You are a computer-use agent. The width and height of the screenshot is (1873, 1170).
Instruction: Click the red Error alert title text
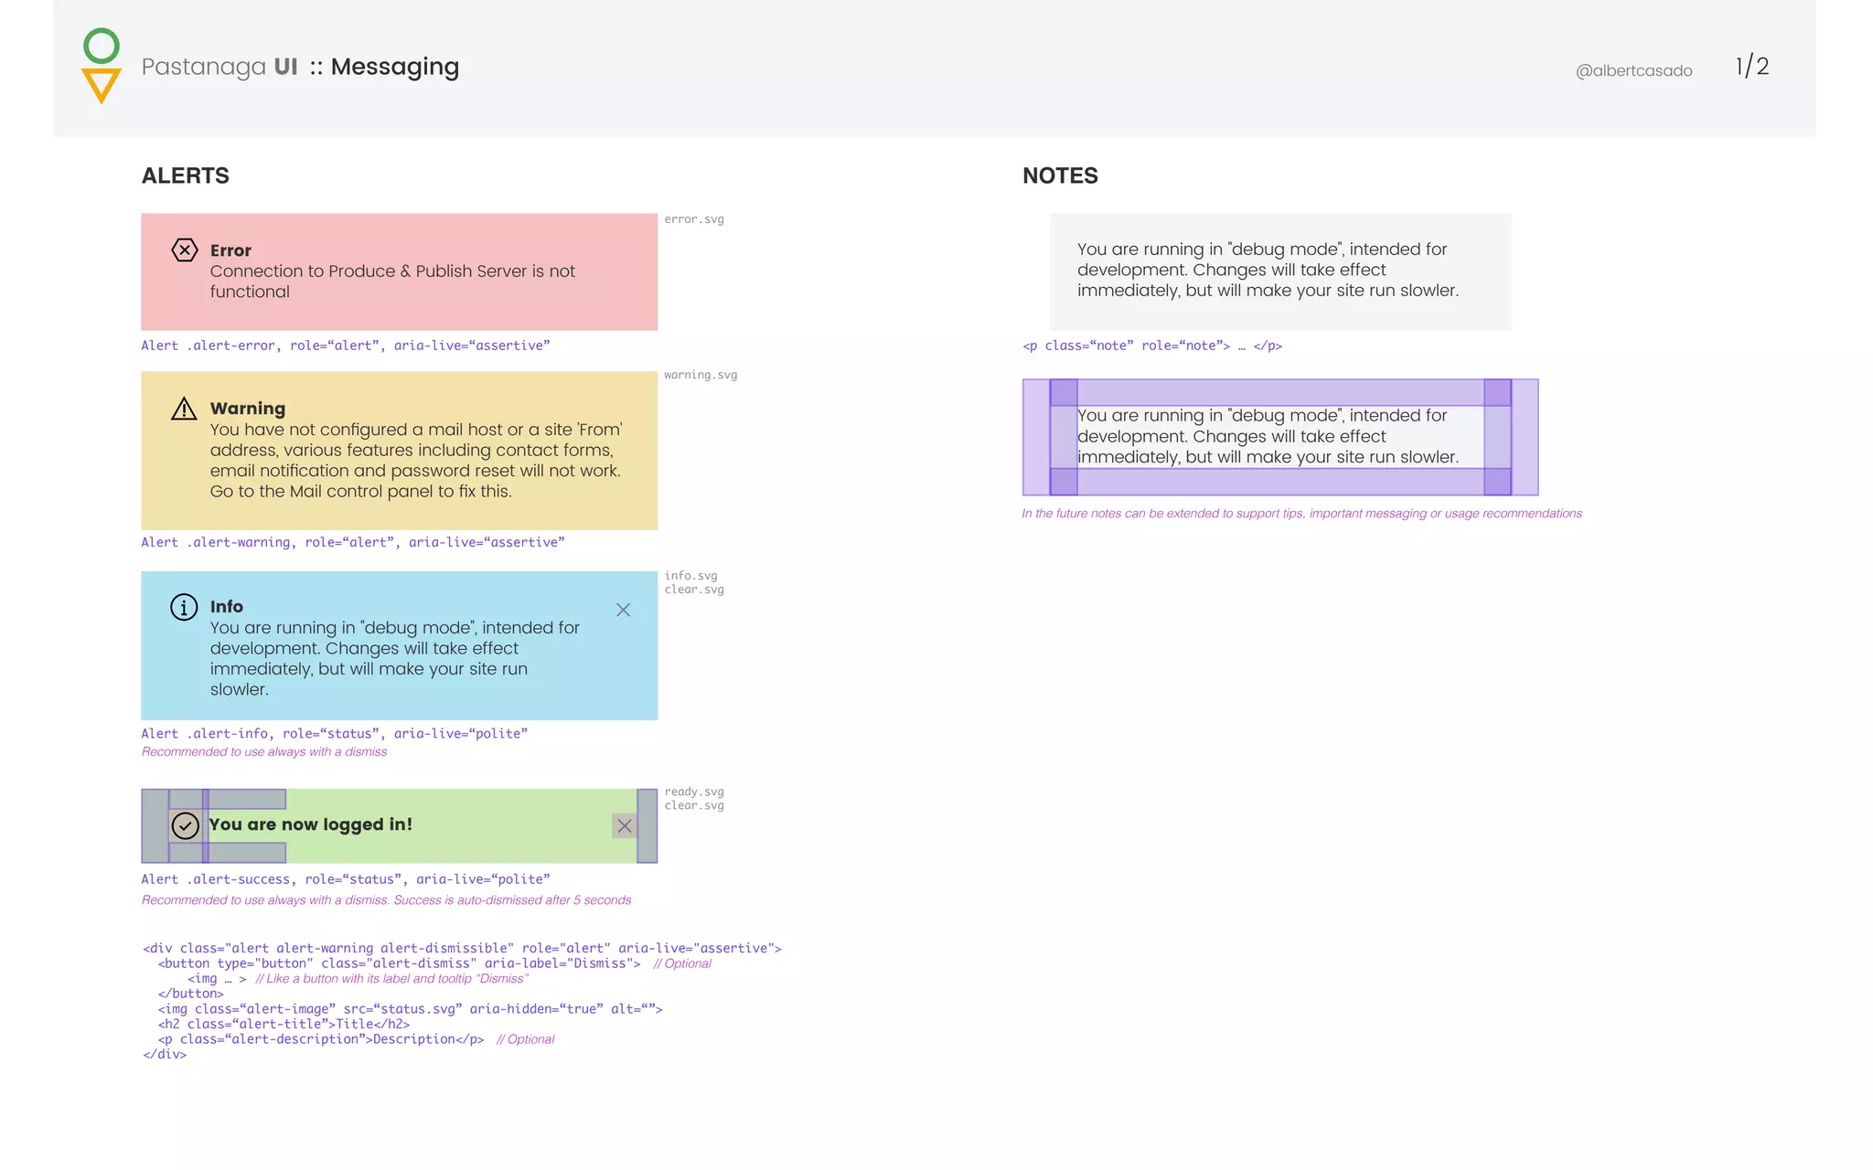(x=230, y=250)
